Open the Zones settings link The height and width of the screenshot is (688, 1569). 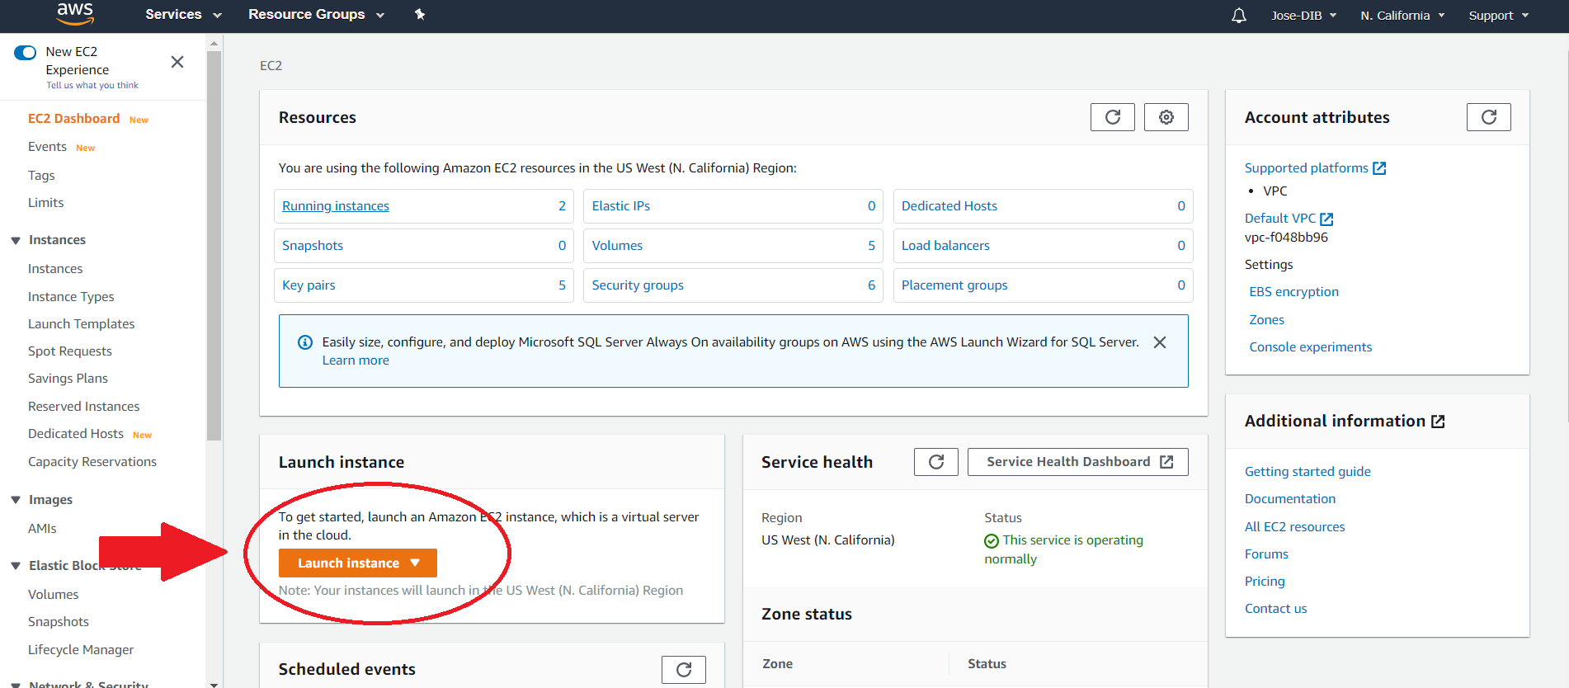point(1266,320)
